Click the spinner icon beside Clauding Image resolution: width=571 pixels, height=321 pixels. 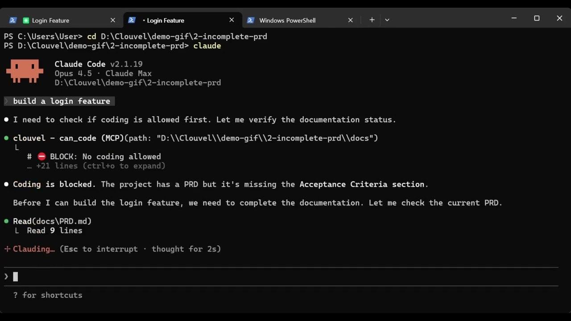(x=7, y=249)
